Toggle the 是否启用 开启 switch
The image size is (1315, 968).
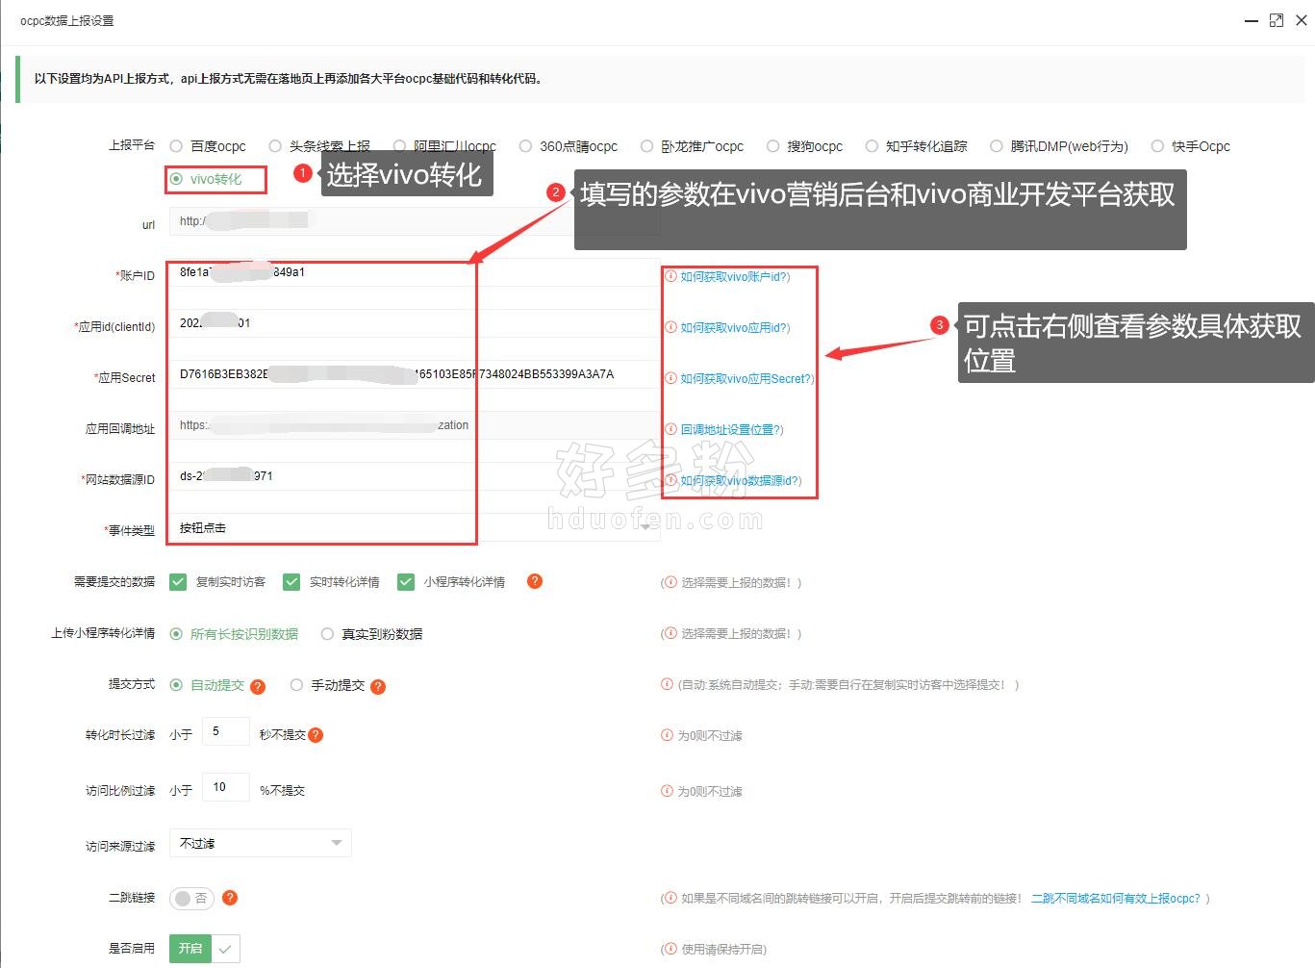point(204,949)
